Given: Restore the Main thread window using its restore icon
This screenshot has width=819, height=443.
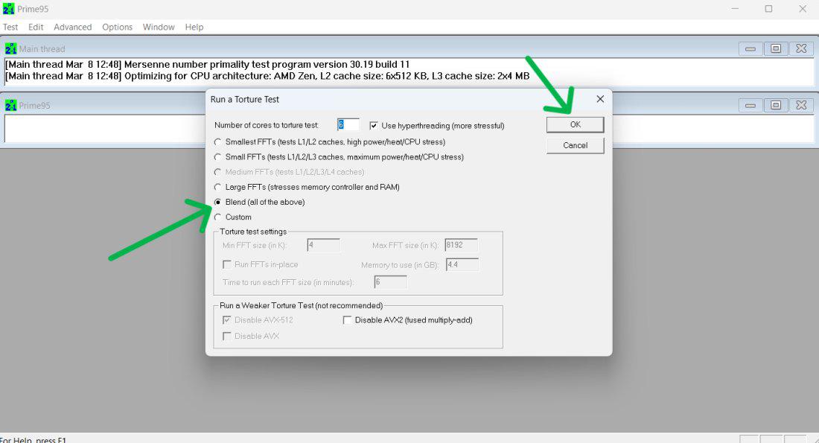Looking at the screenshot, I should (776, 48).
